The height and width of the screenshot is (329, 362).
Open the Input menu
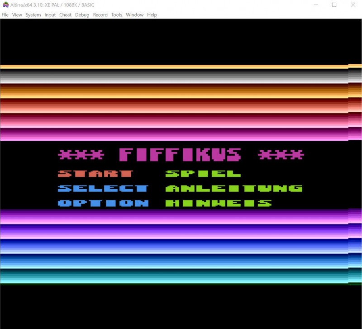(x=50, y=14)
